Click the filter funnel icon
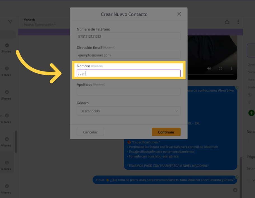The width and height of the screenshot is (255, 198). [10, 22]
